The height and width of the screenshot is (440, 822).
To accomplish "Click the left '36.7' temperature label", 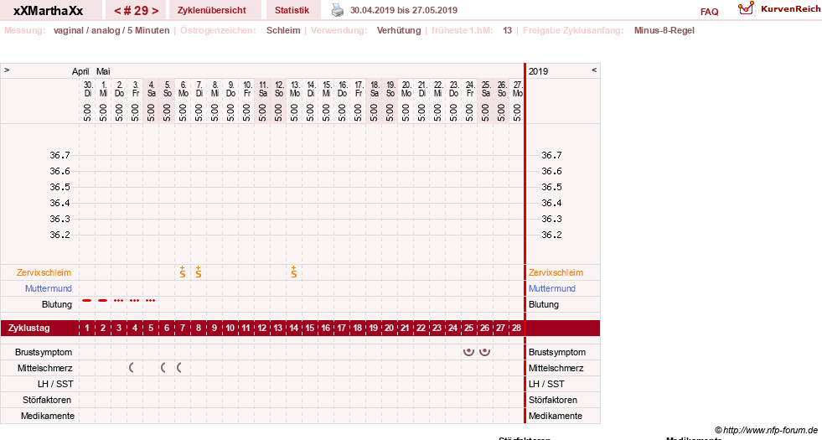I will click(x=59, y=155).
